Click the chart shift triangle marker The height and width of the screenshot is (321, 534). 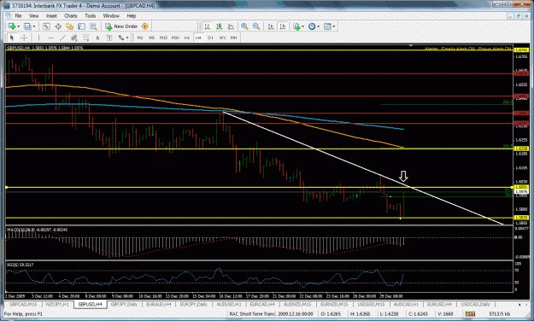click(411, 45)
